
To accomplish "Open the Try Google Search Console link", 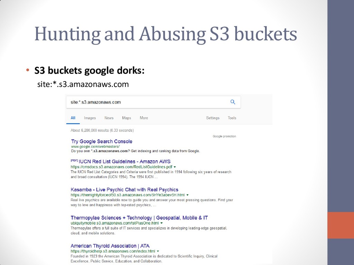I will [102, 141].
